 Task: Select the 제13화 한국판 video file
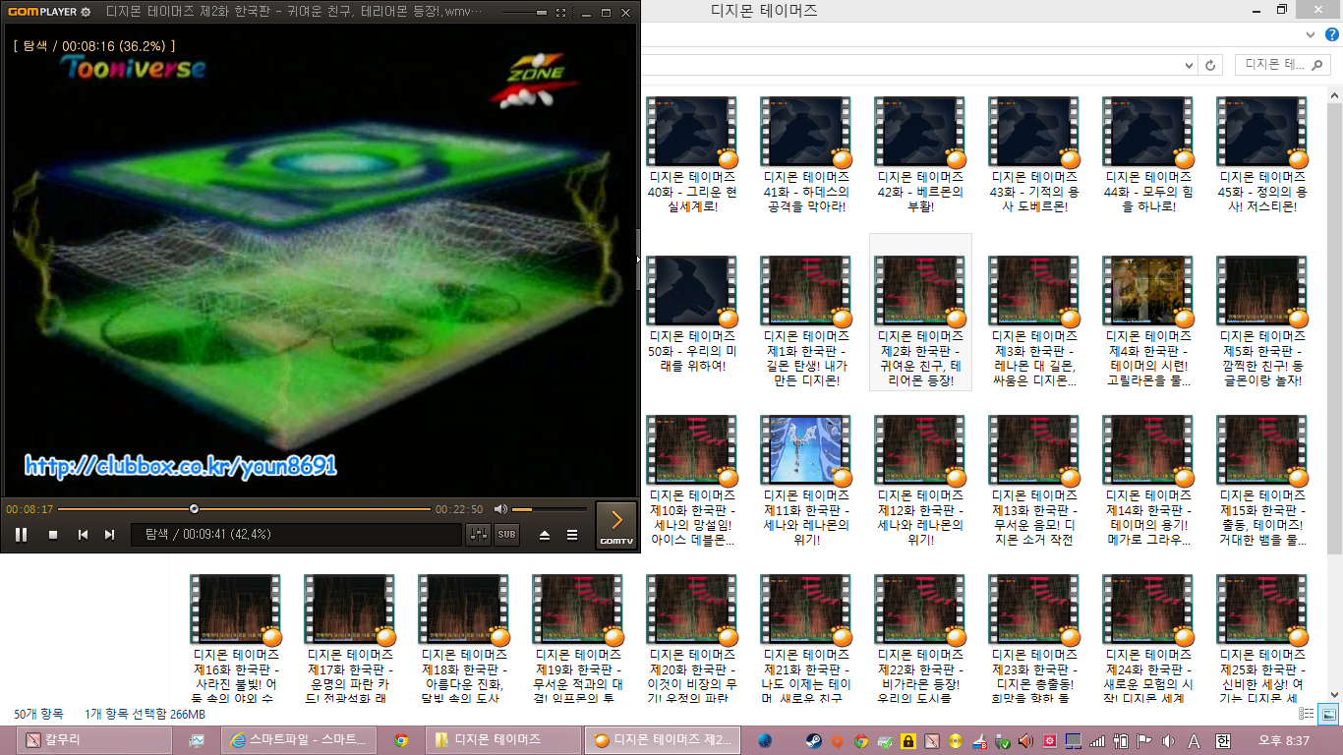pos(1034,481)
